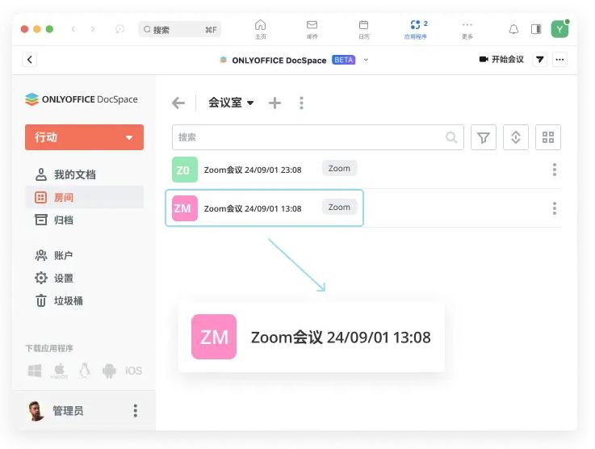This screenshot has width=595, height=449.
Task: Toggle the sidebar panel icon
Action: pos(536,29)
